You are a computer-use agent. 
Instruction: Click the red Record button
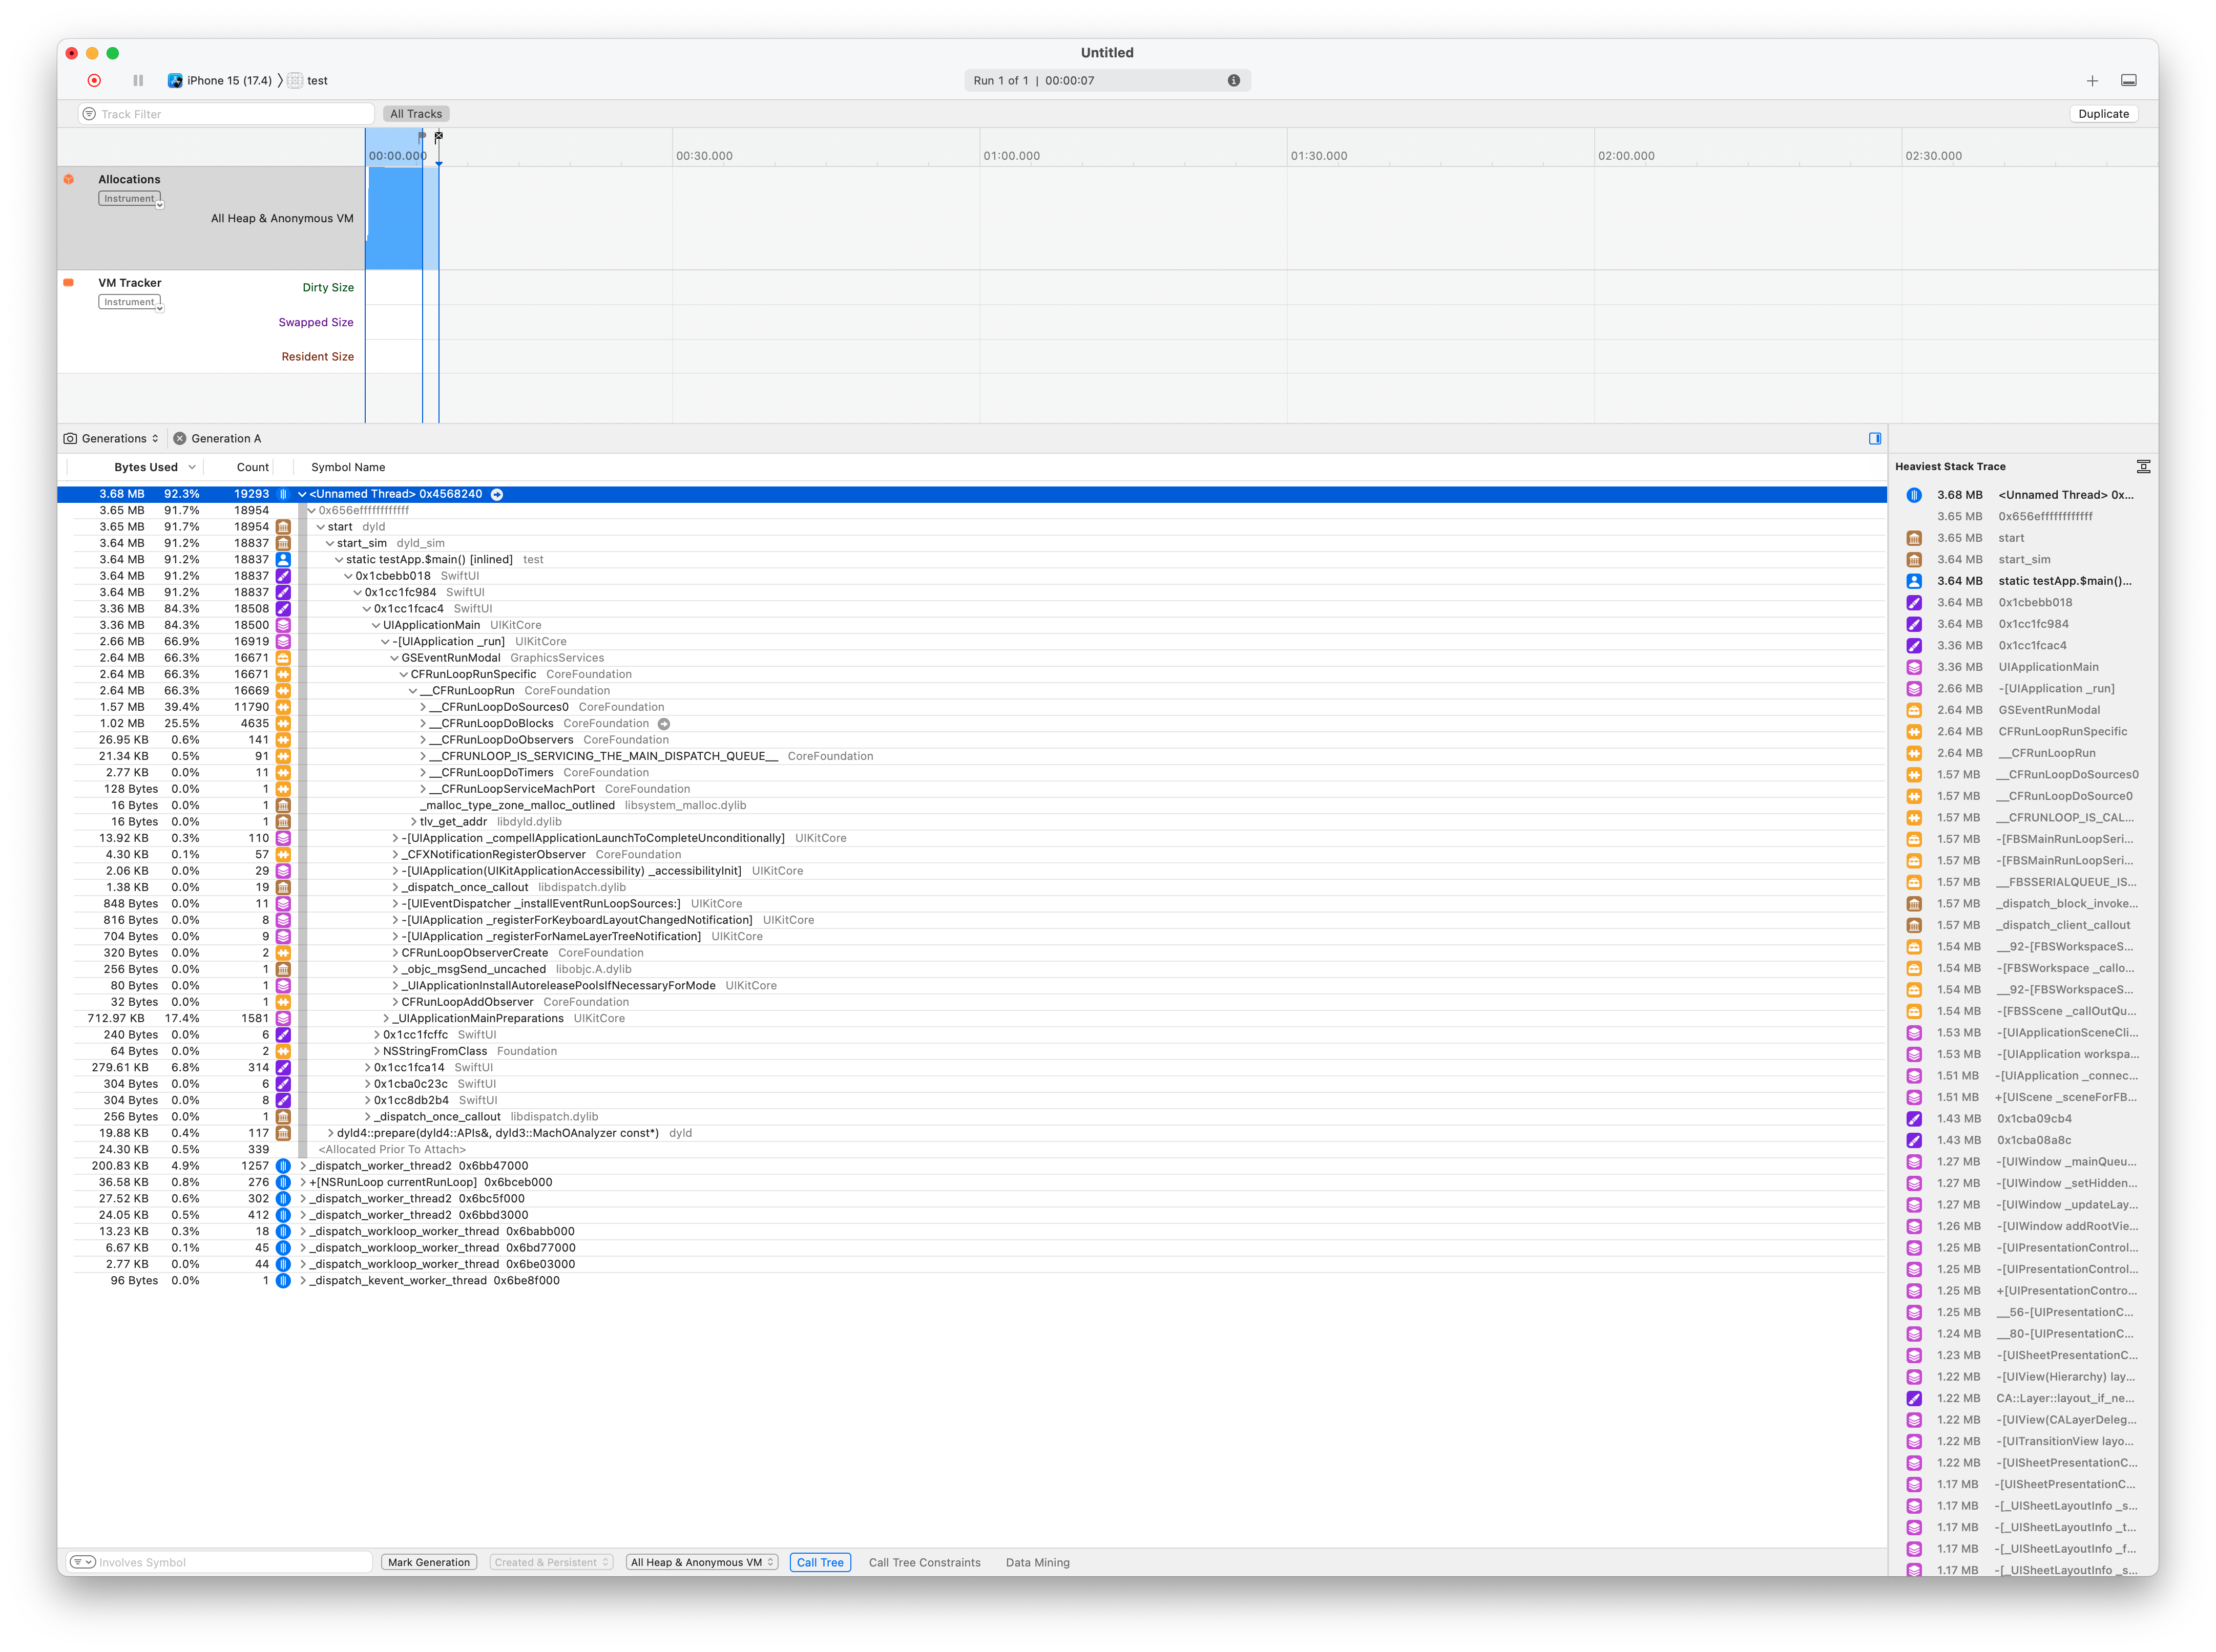pos(94,80)
